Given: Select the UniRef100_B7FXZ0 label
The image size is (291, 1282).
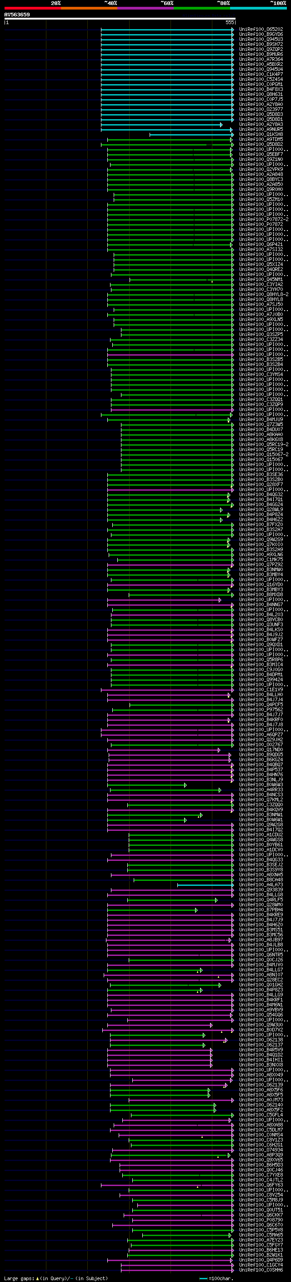Looking at the screenshot, I should pos(261,524).
